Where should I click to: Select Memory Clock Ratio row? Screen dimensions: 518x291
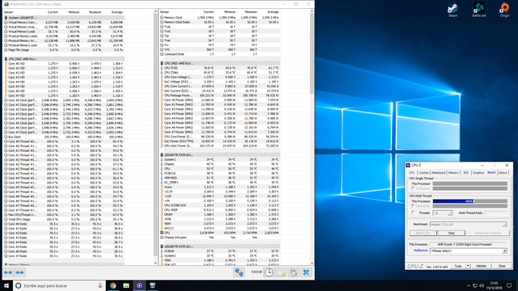[220, 22]
